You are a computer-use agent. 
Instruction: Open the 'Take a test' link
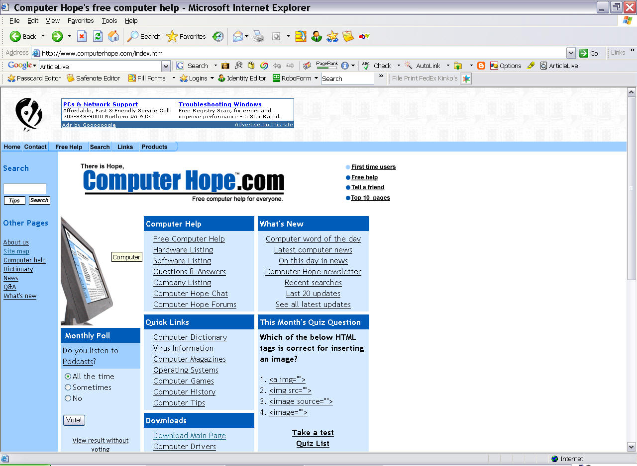pos(313,433)
